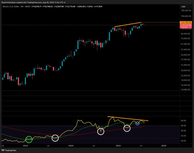Viewport: 194px width, 153px height.
Task: Select the white circle near Jul 2023
Action: coord(55,138)
